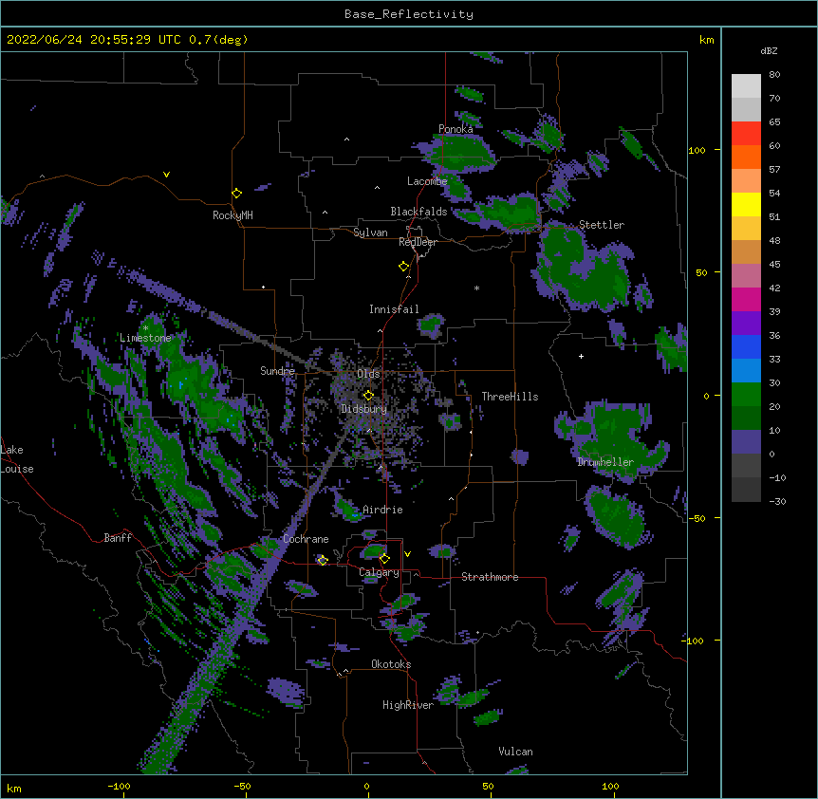Viewport: 818px width, 799px height.
Task: Pick the magenta 42–39 dBZ legend swatch
Action: [746, 299]
